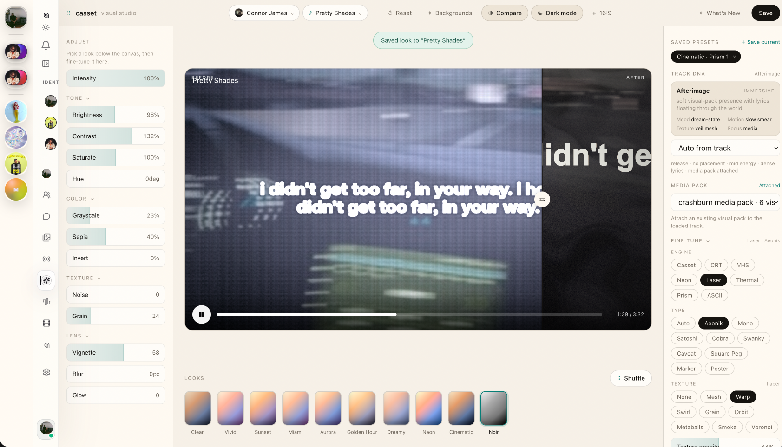The width and height of the screenshot is (782, 447).
Task: Click the user avatar with green status dot
Action: point(46,428)
